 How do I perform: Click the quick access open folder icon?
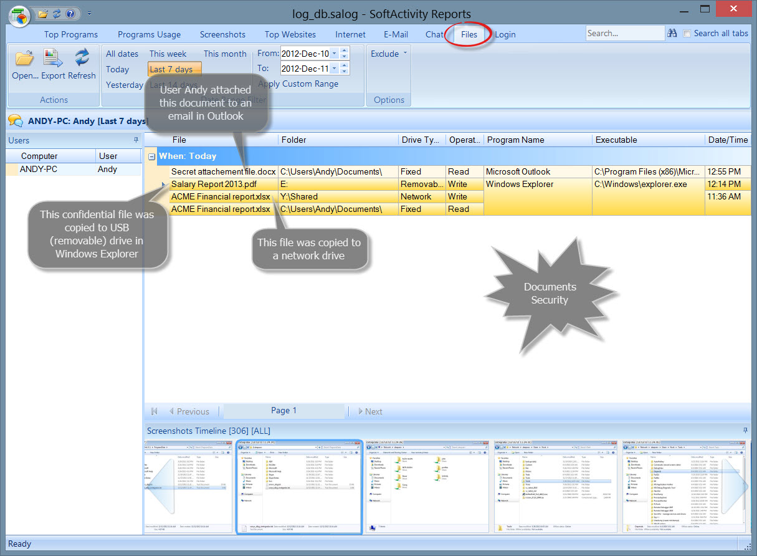click(44, 13)
